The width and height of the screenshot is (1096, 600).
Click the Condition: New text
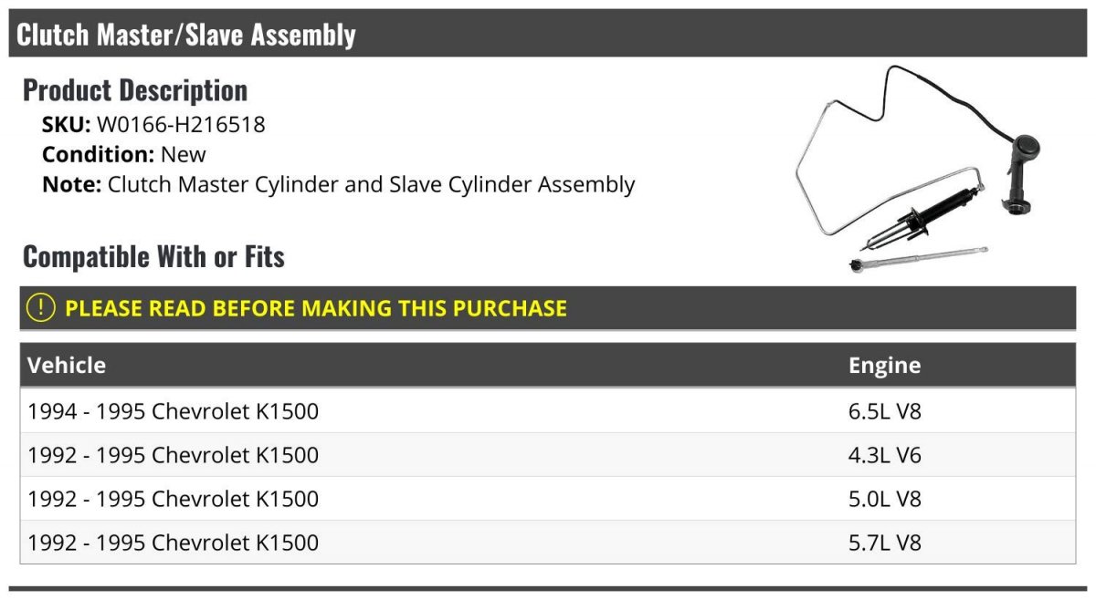(124, 154)
